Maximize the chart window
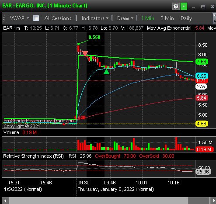The image size is (216, 204). (203, 7)
